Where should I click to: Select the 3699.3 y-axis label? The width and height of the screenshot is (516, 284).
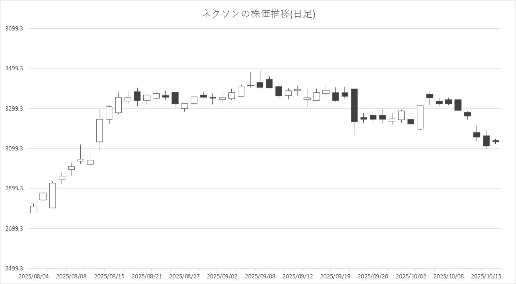click(x=15, y=29)
